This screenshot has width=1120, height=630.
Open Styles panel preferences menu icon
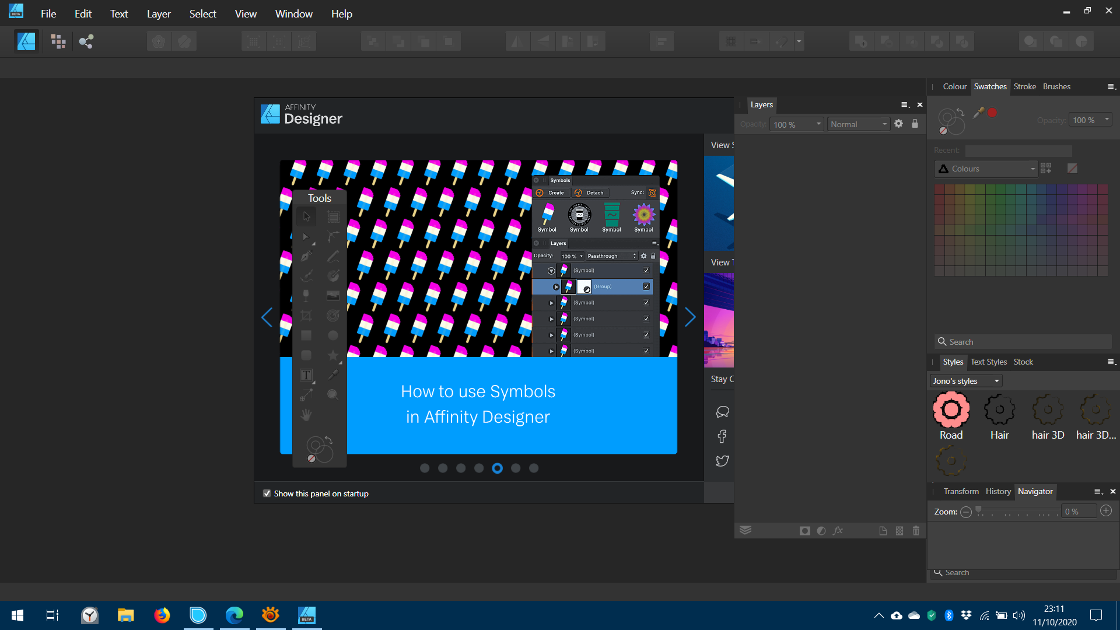click(x=1112, y=362)
